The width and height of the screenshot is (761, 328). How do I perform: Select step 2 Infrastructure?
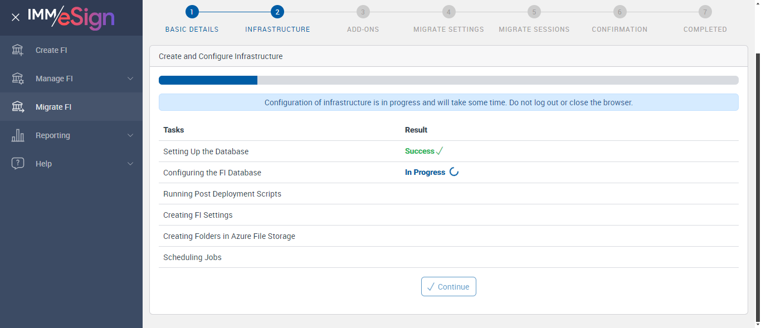pos(277,12)
